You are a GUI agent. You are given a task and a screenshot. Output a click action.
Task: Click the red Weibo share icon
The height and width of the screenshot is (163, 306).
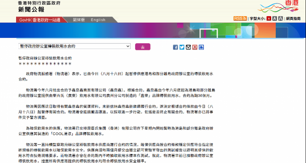(x=195, y=47)
